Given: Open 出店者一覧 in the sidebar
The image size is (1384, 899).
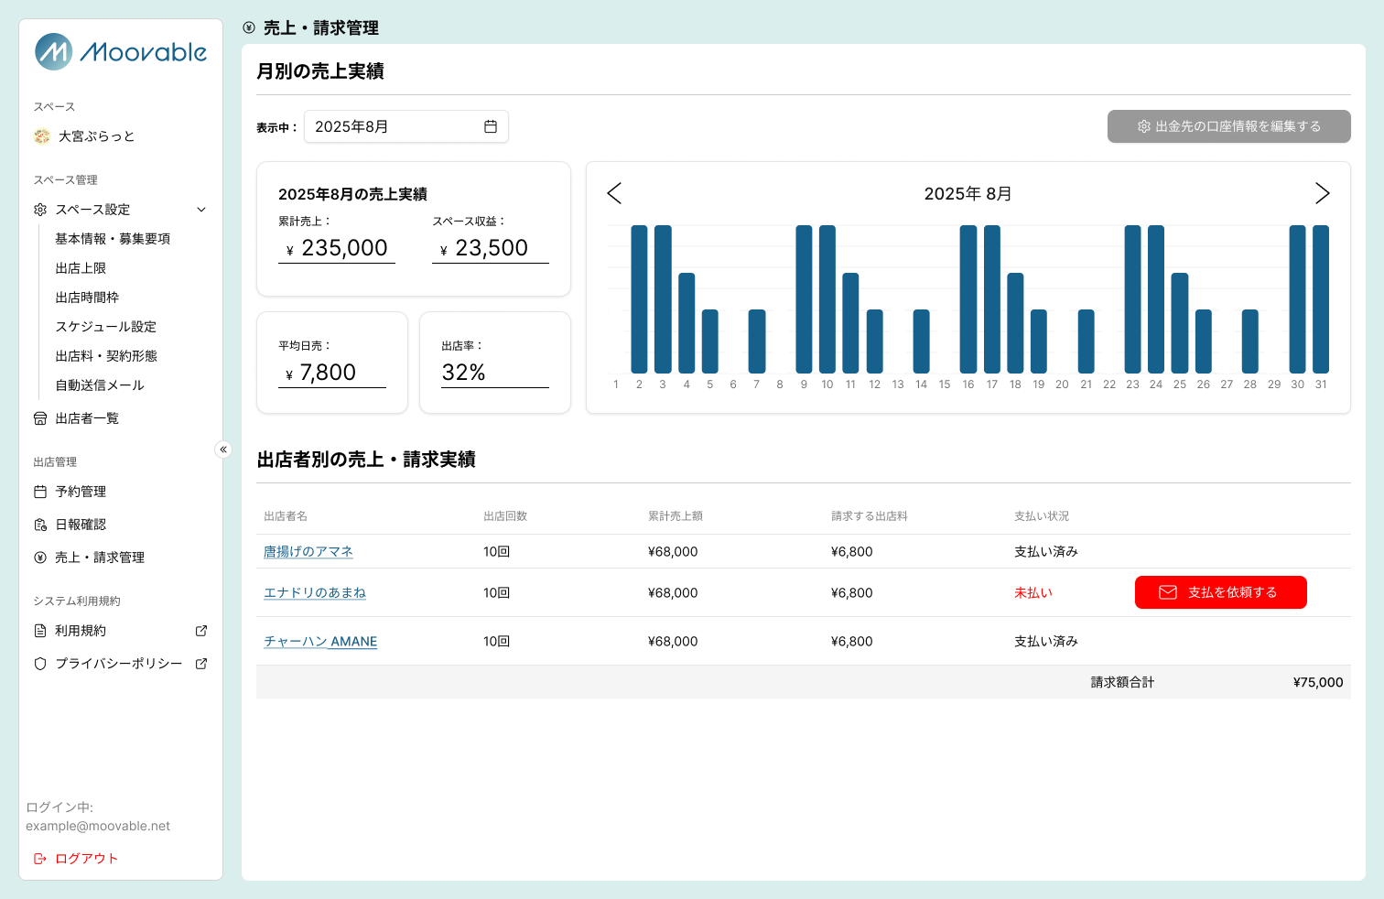Looking at the screenshot, I should point(87,418).
